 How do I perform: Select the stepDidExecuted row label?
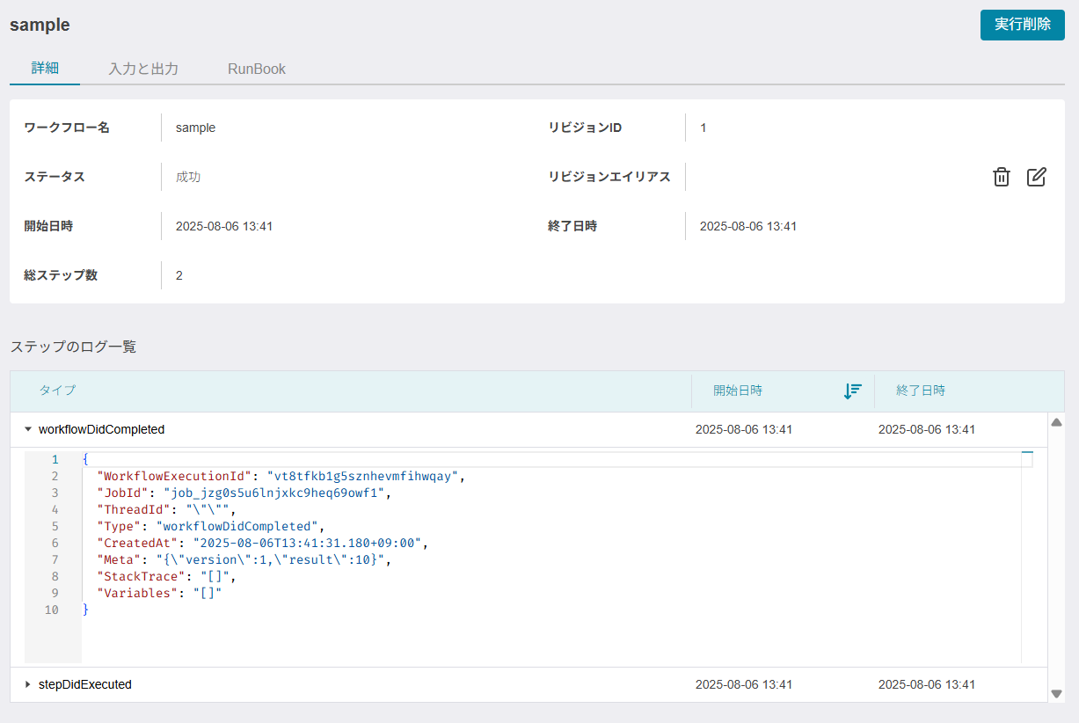85,684
